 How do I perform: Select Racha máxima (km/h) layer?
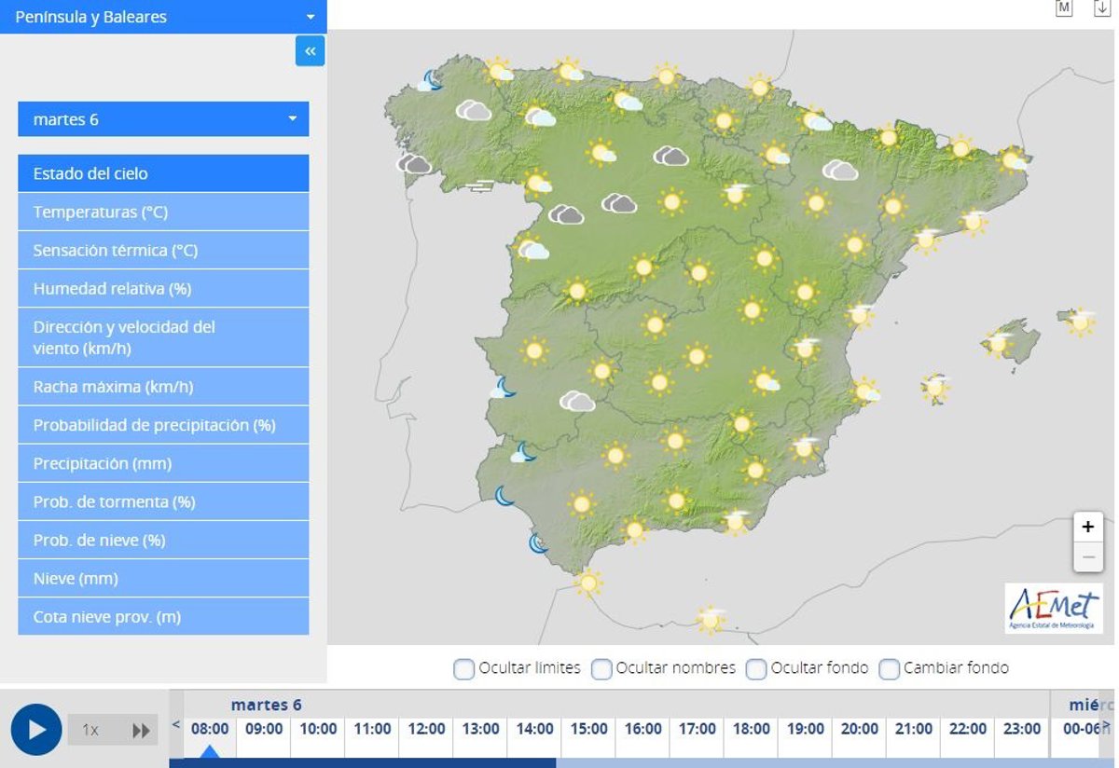163,387
